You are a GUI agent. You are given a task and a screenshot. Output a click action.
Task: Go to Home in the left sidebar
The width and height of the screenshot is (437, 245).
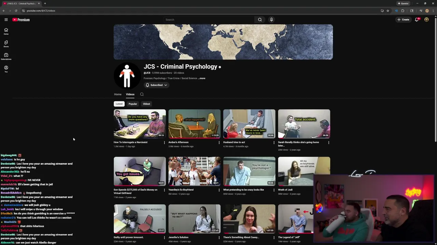[x=6, y=31]
